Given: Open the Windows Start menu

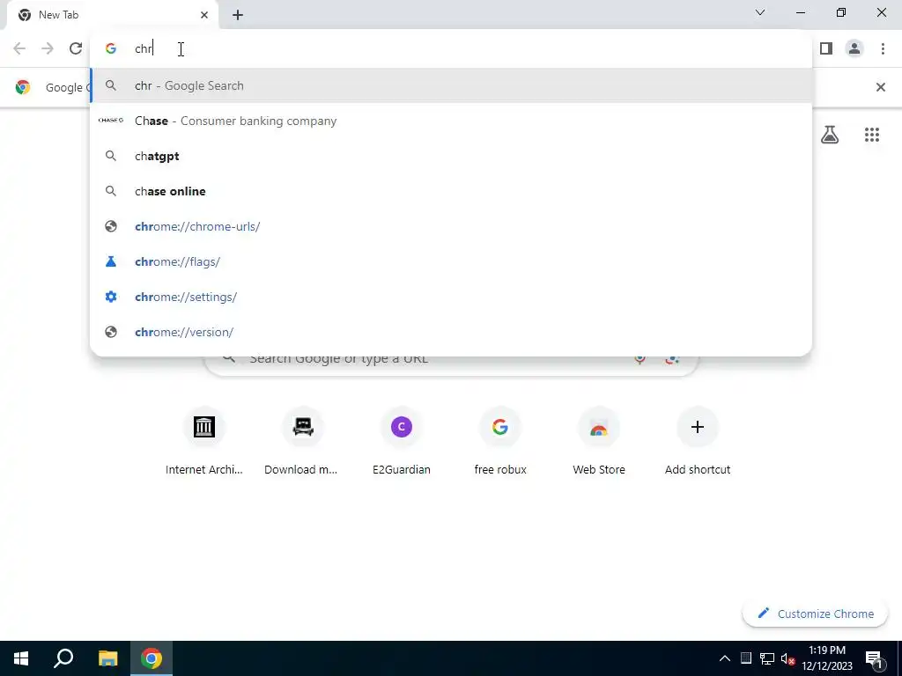Looking at the screenshot, I should click(x=21, y=658).
